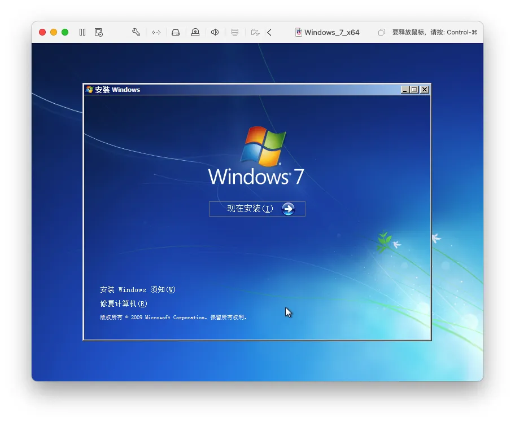Image resolution: width=515 pixels, height=423 pixels.
Task: Click the green full-screen button
Action: point(65,32)
